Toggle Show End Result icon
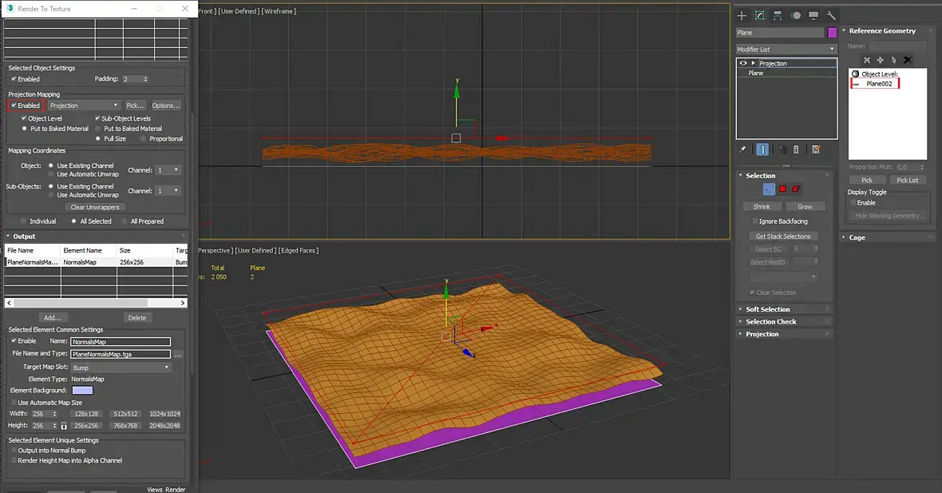942x493 pixels. click(762, 149)
